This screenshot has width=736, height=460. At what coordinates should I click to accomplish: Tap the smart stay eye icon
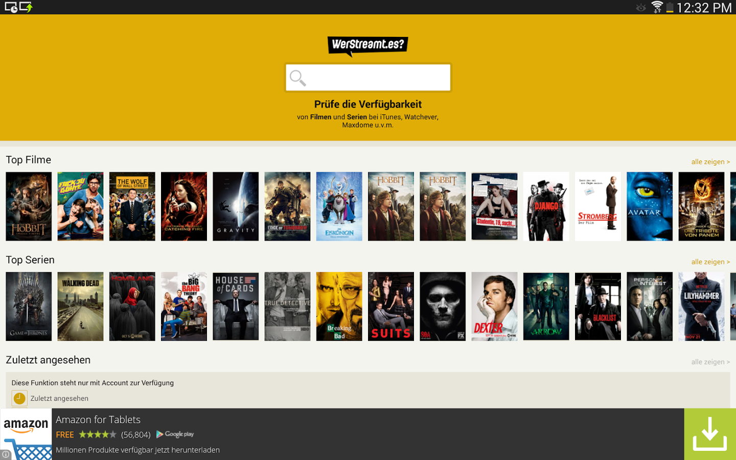point(640,8)
